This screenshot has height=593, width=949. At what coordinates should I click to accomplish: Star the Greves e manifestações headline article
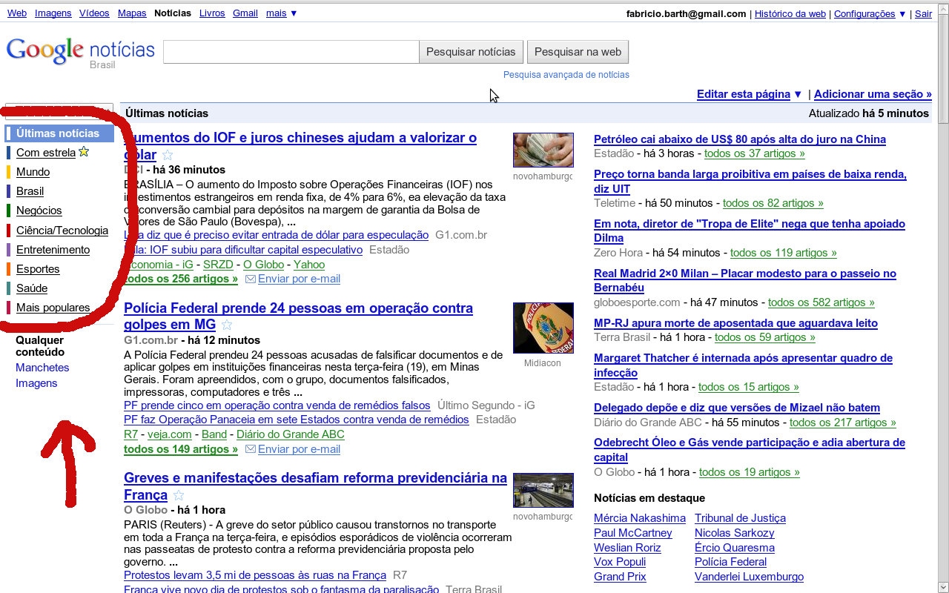179,495
